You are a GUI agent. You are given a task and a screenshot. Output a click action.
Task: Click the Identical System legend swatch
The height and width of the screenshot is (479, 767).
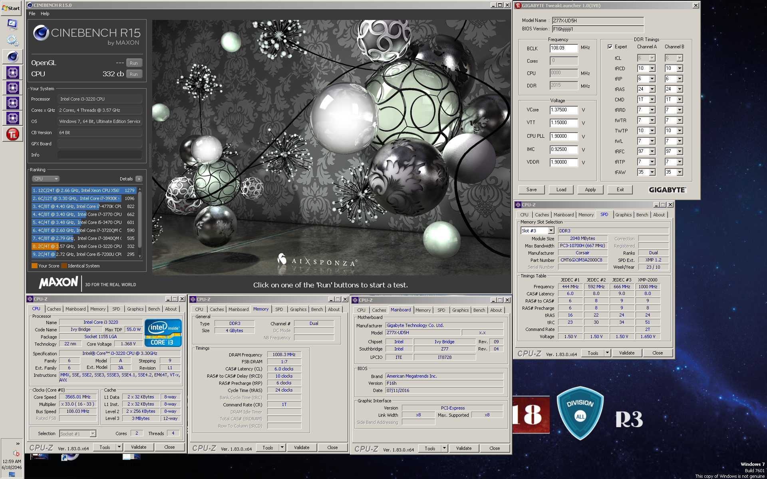[64, 266]
